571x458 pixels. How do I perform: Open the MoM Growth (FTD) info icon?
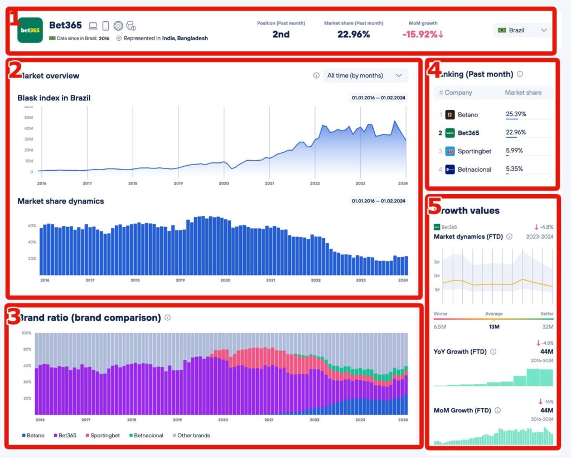pyautogui.click(x=497, y=410)
